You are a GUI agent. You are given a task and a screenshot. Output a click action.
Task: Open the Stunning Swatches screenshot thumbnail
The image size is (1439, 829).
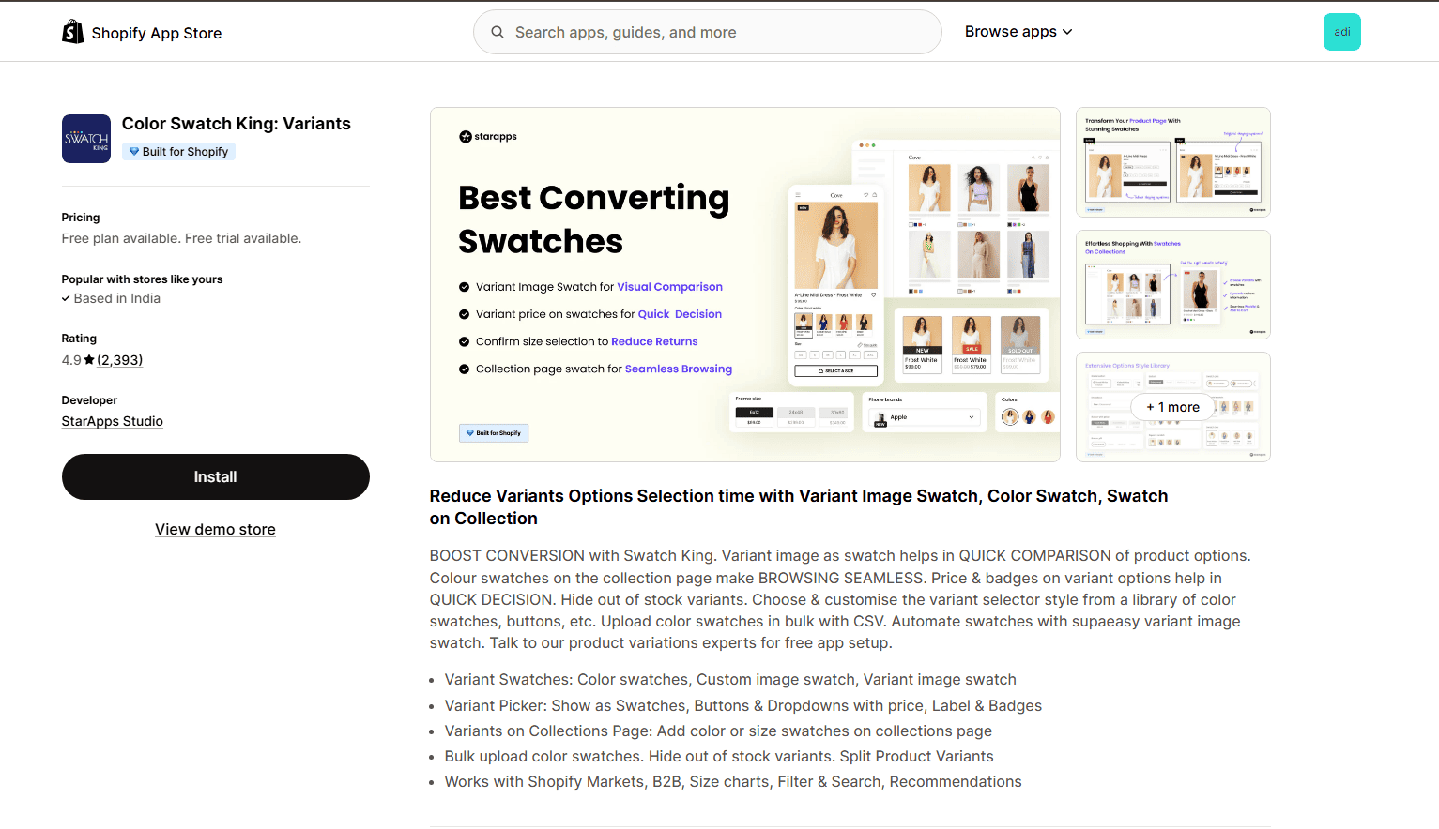tap(1173, 162)
